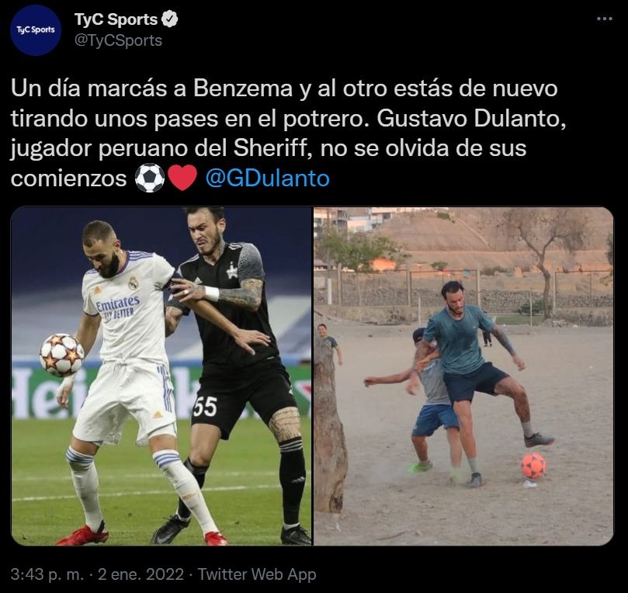Viewport: 628px width, 593px height.
Task: Click the TyC Sports display name
Action: (116, 19)
